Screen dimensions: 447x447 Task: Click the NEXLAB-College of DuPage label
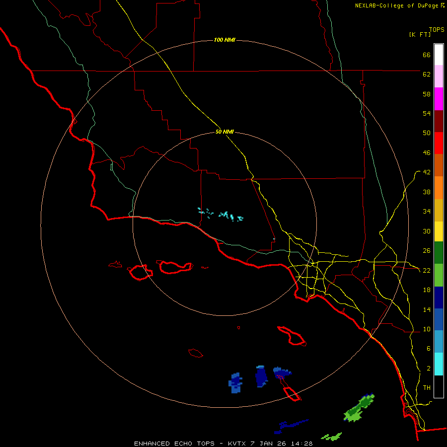pyautogui.click(x=396, y=5)
